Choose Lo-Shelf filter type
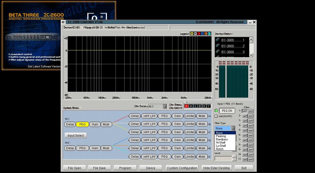 (225, 146)
